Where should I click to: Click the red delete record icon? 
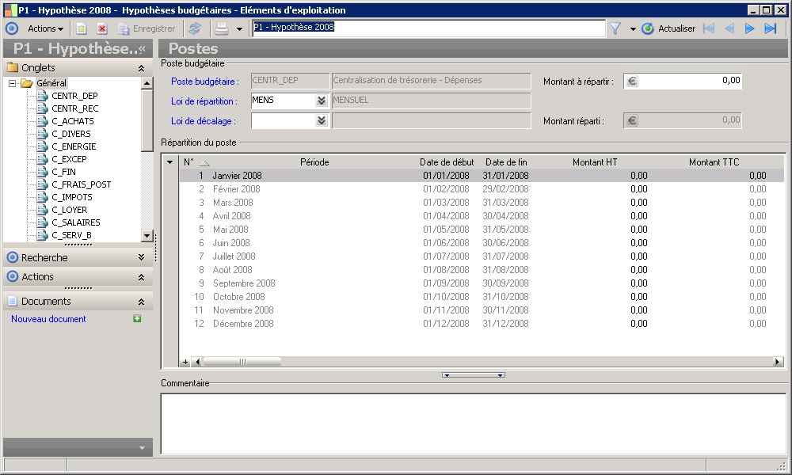(x=101, y=28)
